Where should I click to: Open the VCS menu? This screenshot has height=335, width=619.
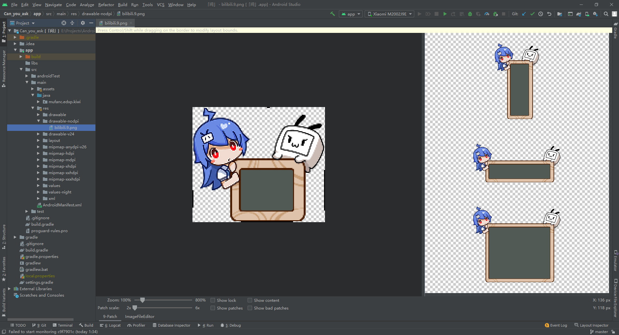161,5
